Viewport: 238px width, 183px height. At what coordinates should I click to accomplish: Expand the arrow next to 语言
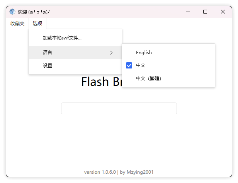[111, 53]
